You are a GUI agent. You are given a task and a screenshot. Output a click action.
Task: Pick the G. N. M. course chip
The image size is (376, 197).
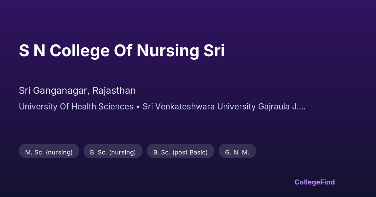[237, 152]
